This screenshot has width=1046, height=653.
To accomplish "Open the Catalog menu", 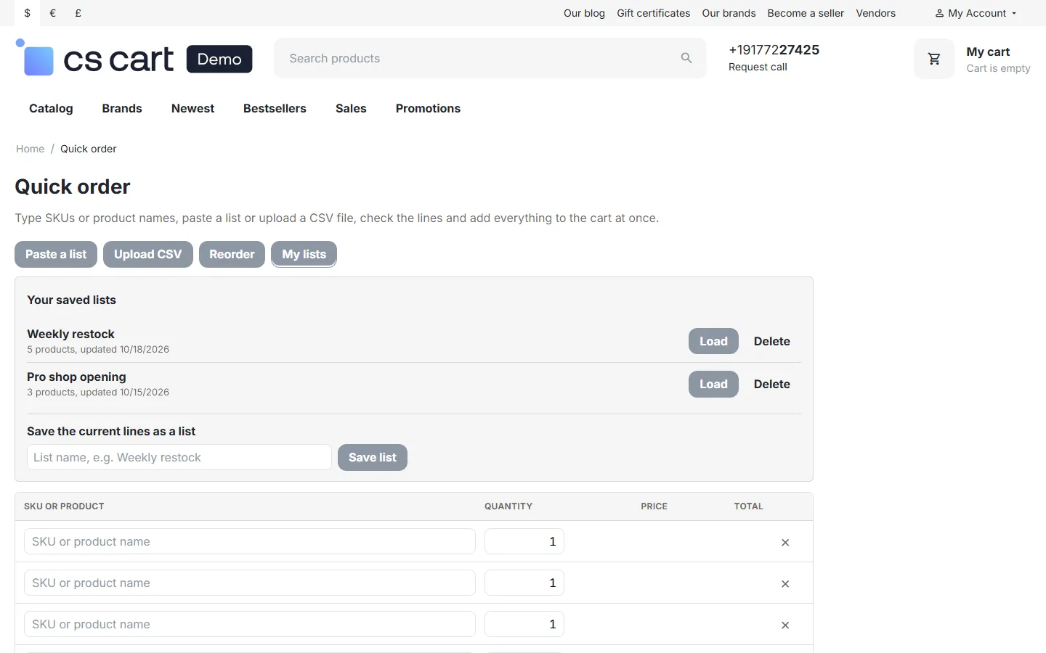I will pos(51,108).
